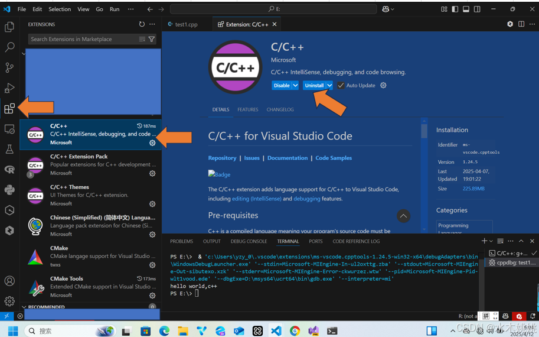Open the Disable button dropdown arrow

point(295,85)
